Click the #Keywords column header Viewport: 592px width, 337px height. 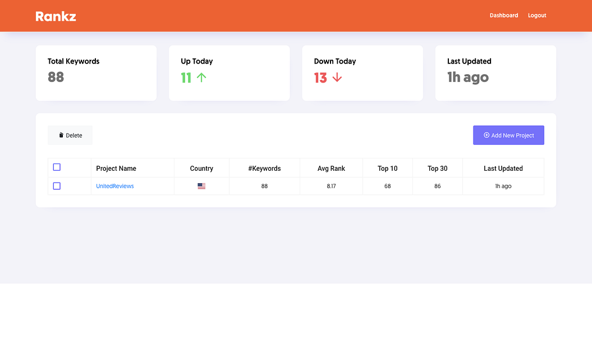(x=264, y=168)
